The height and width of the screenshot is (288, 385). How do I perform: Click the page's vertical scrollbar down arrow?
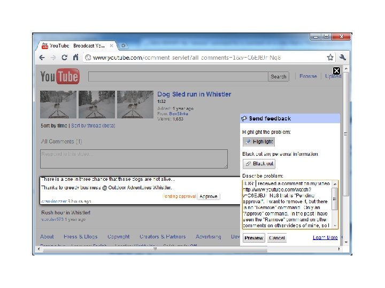coord(346,242)
